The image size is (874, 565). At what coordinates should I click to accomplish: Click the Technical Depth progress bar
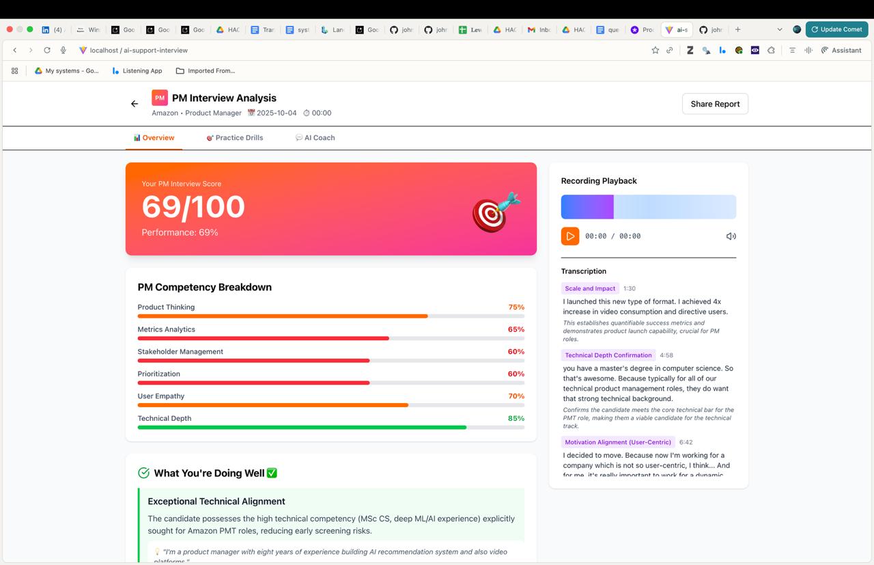331,428
